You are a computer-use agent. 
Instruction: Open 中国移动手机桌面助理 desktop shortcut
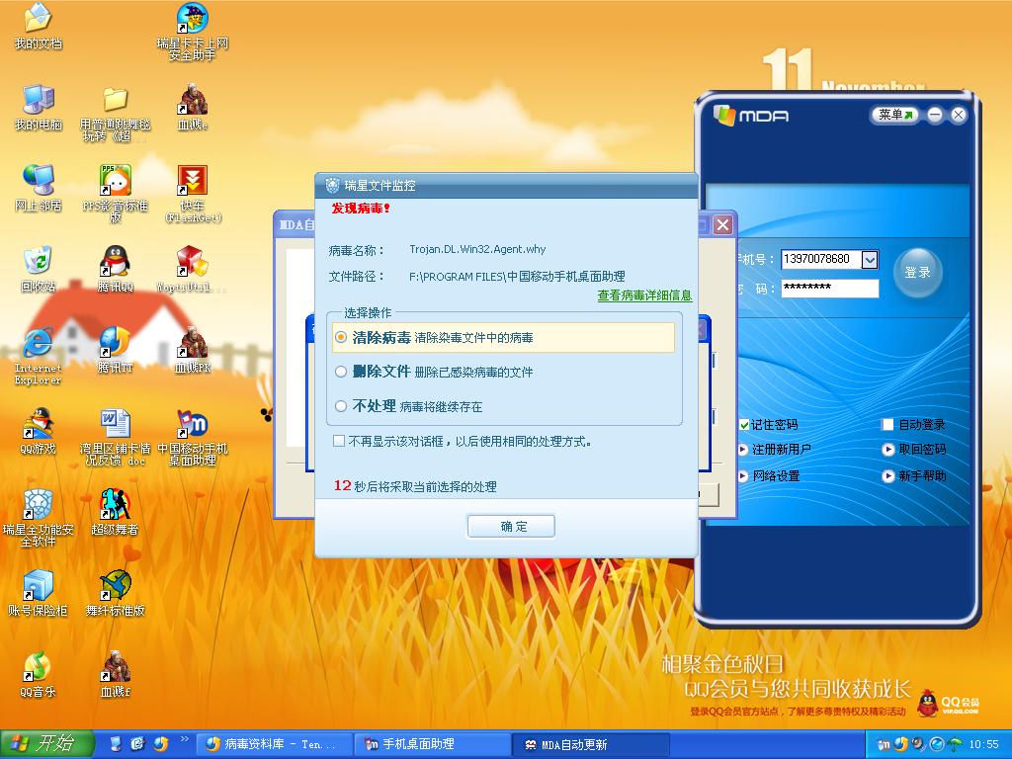pos(193,437)
